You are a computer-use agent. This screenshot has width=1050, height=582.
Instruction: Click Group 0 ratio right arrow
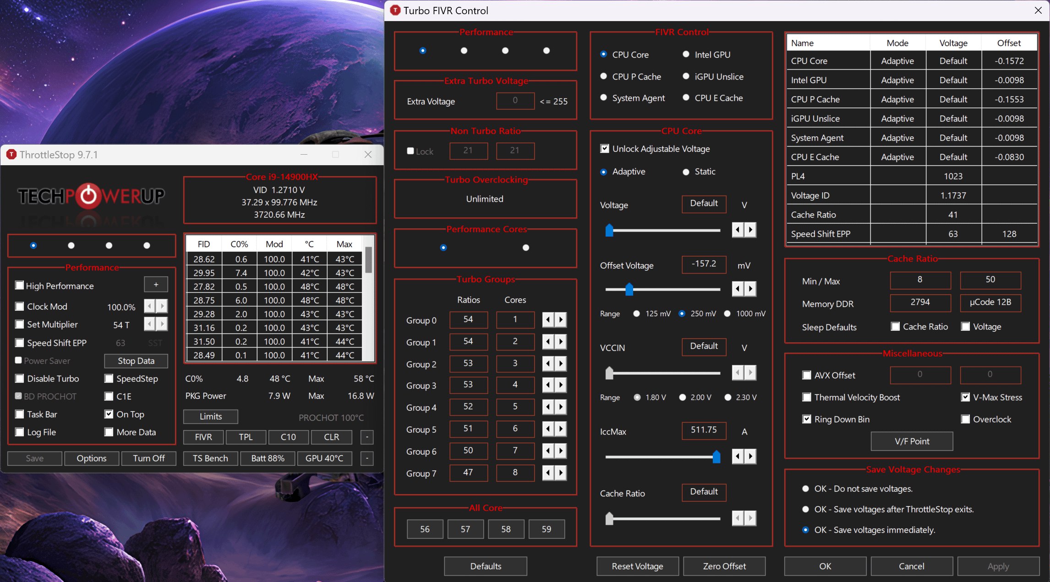(561, 320)
